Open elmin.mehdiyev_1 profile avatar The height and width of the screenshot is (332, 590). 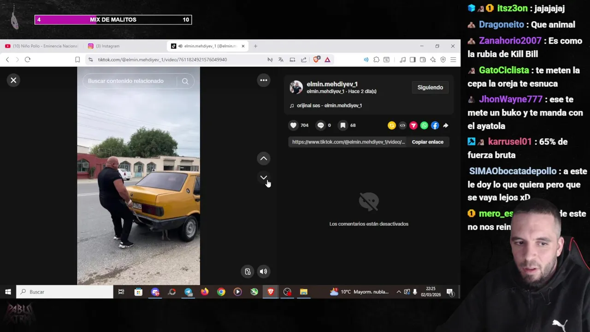click(x=296, y=87)
